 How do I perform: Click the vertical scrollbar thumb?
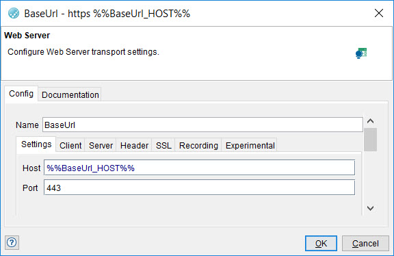(370, 140)
